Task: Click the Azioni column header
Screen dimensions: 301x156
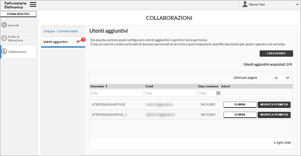Action: point(226,87)
